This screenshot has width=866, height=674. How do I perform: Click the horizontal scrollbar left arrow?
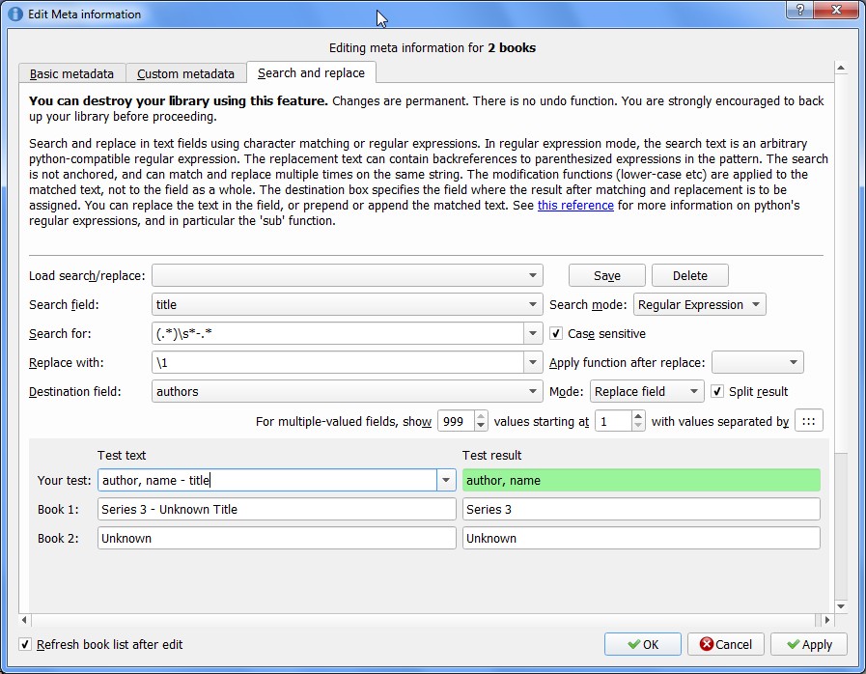coord(24,620)
